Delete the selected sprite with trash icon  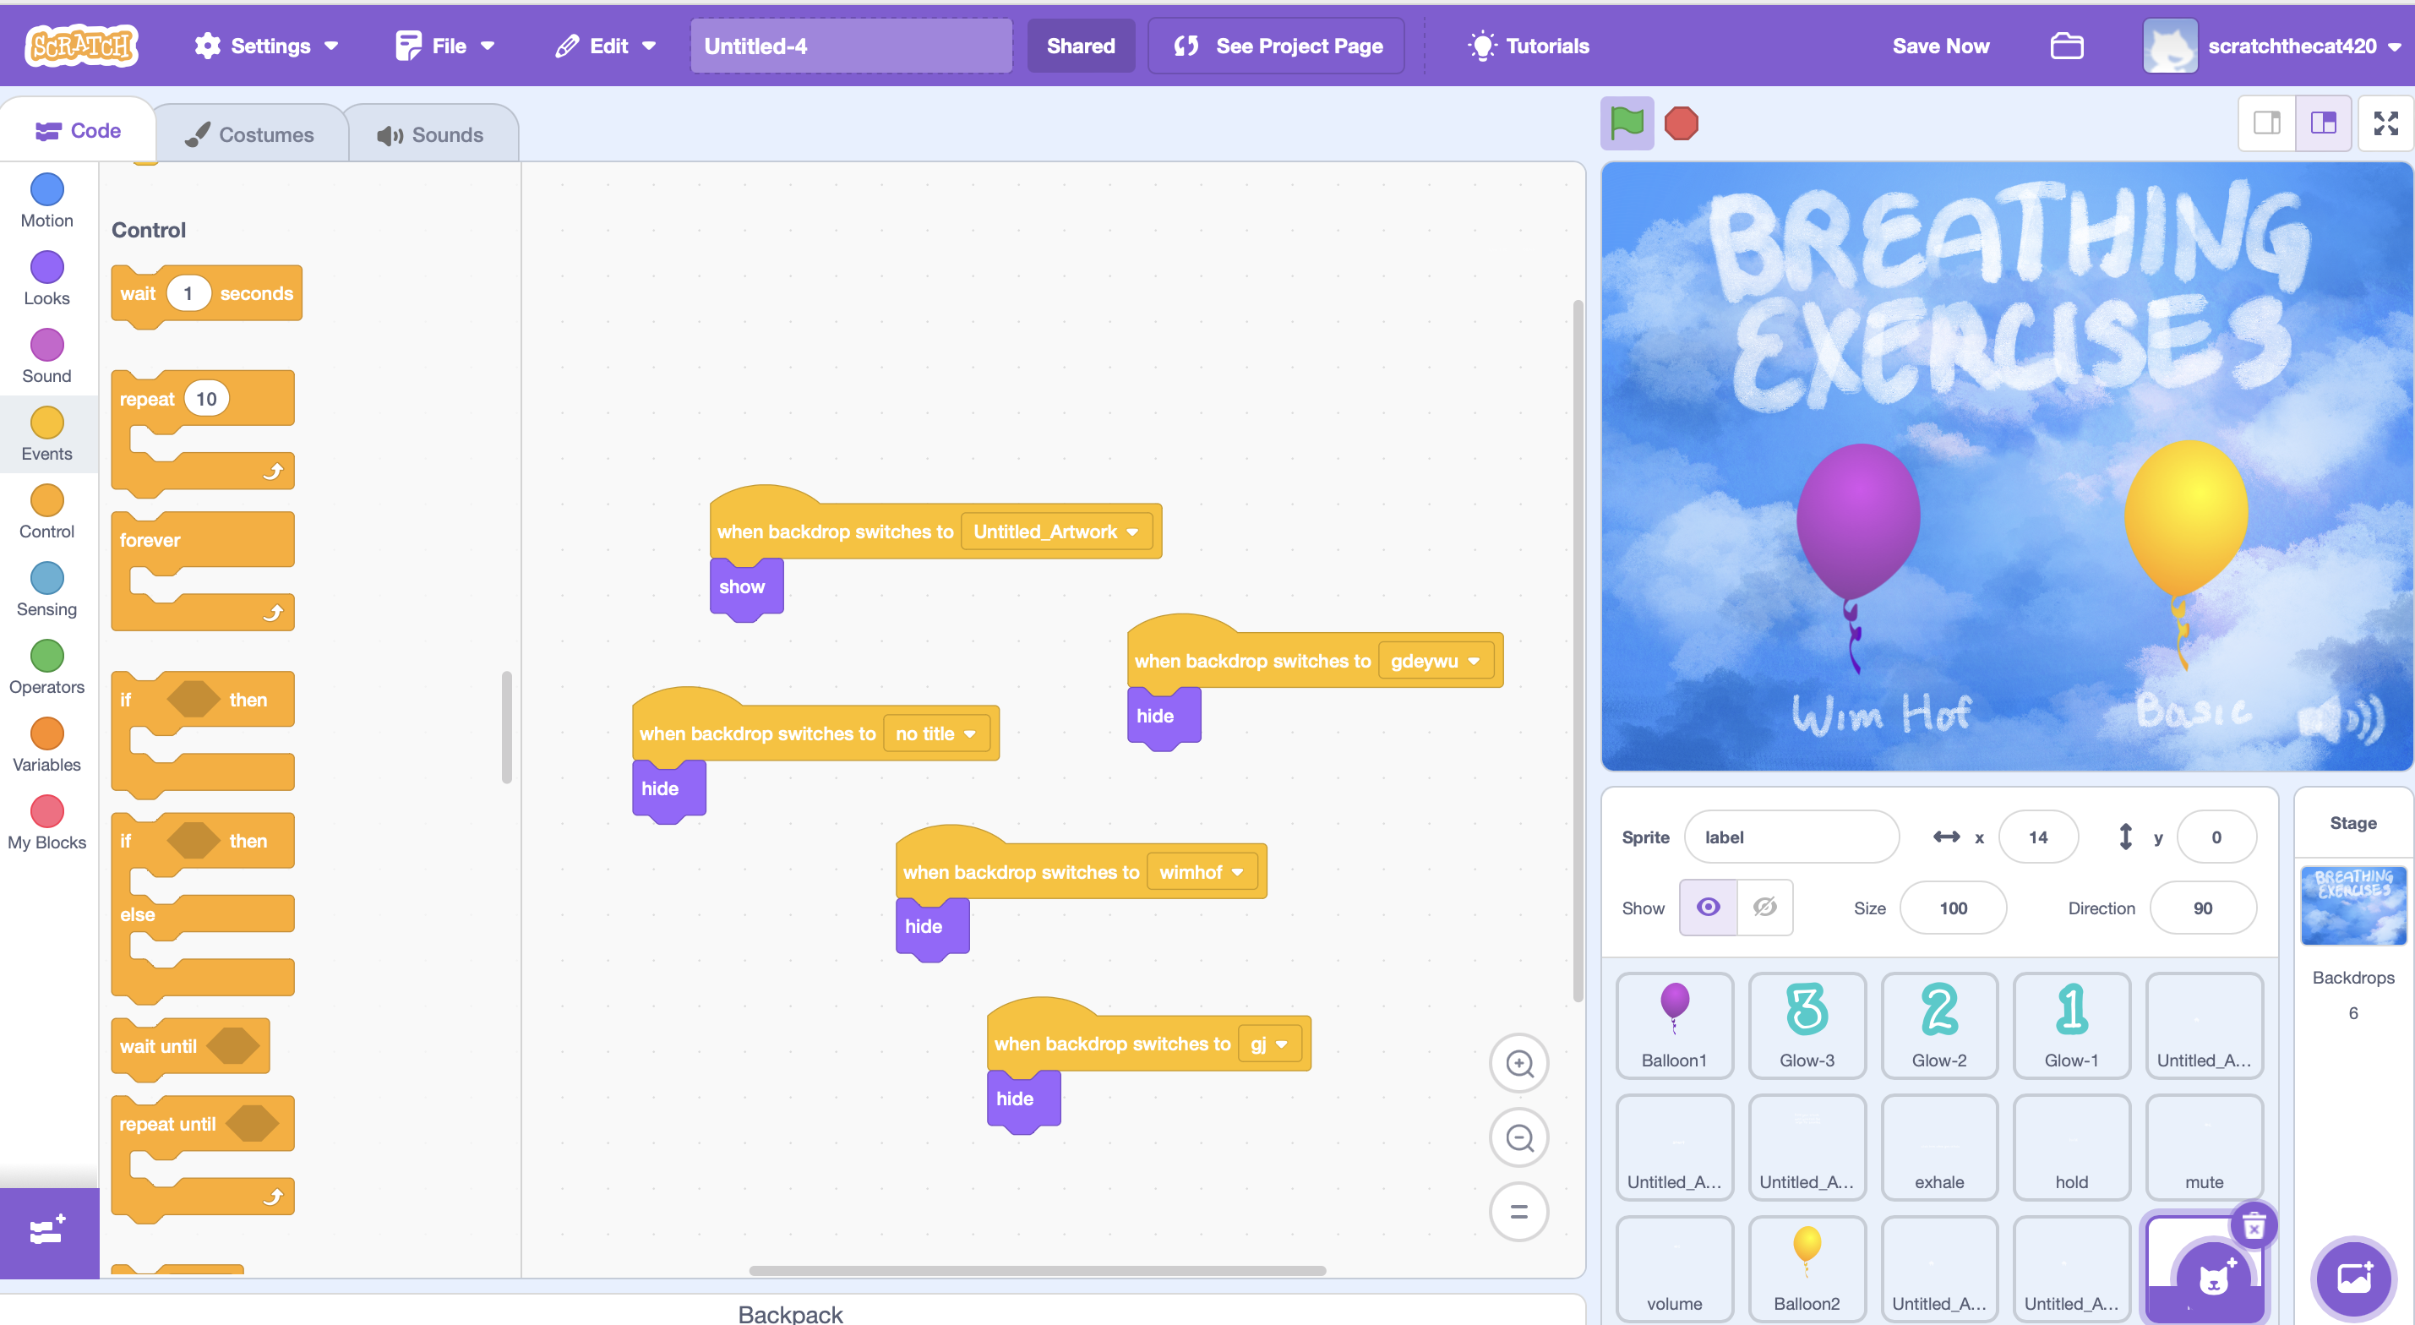[x=2254, y=1224]
